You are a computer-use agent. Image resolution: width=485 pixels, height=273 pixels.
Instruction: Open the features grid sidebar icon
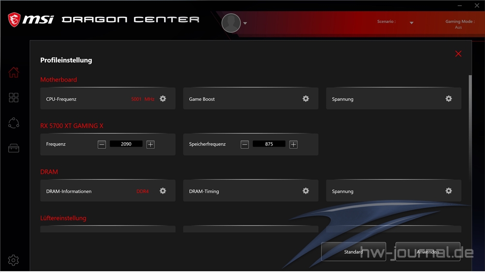tap(14, 97)
